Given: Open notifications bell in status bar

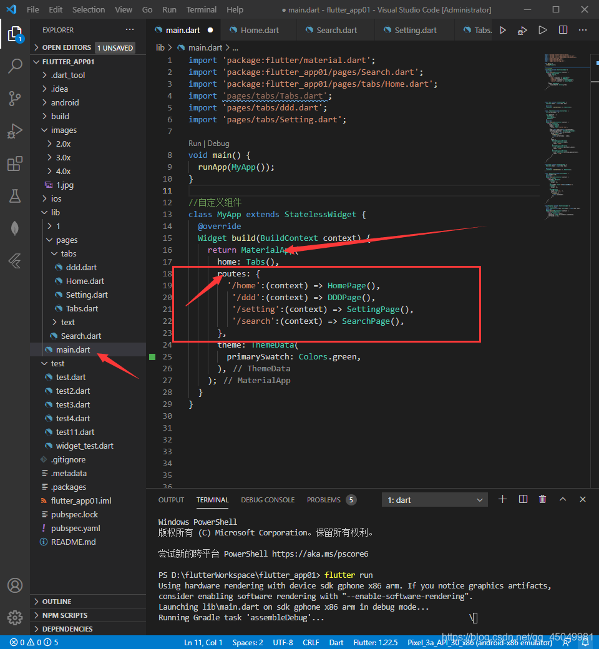Looking at the screenshot, I should tap(585, 642).
